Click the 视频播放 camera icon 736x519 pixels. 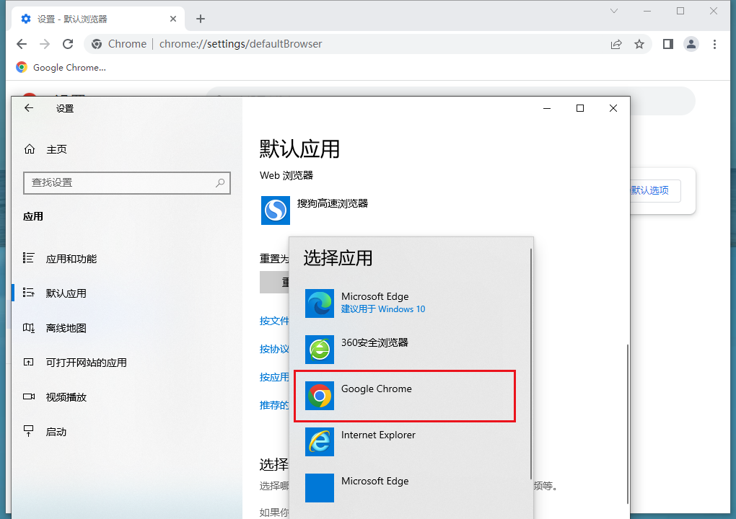coord(29,396)
